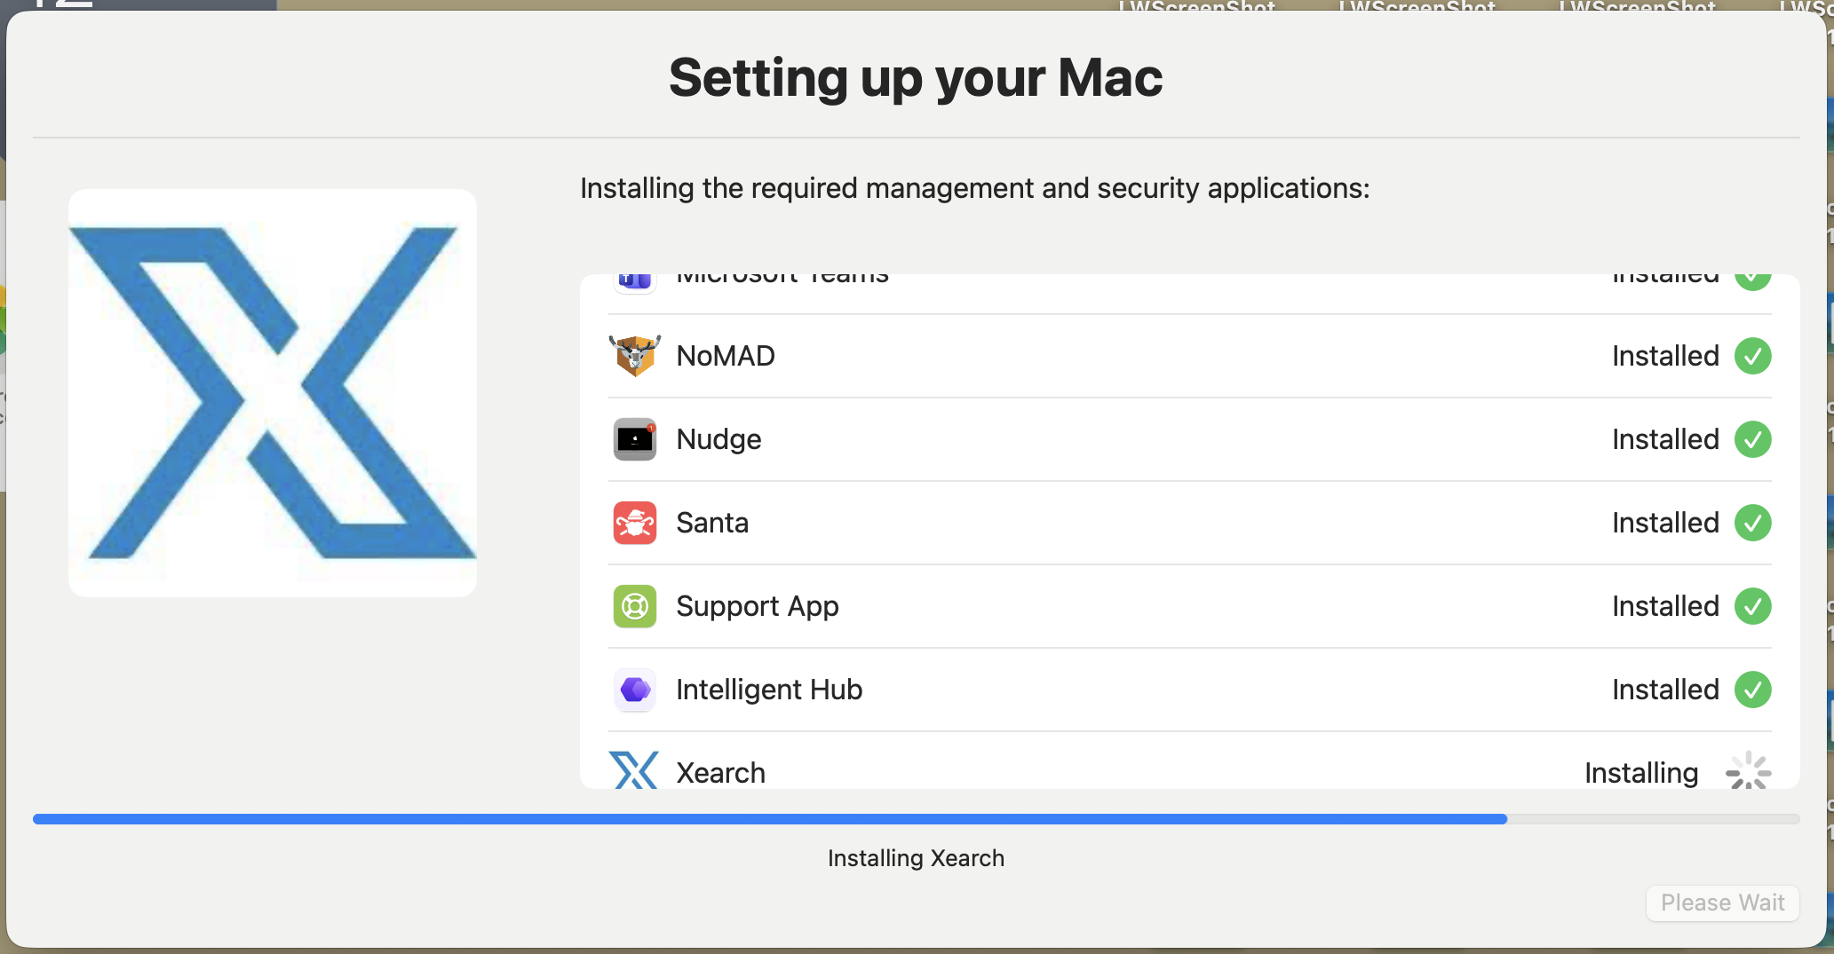The width and height of the screenshot is (1834, 954).
Task: Click the Santa app icon
Action: point(634,523)
